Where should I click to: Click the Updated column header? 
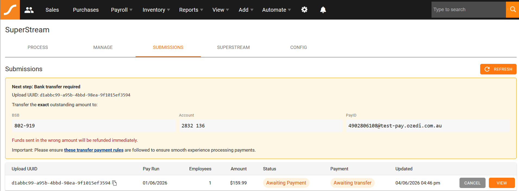(404, 169)
